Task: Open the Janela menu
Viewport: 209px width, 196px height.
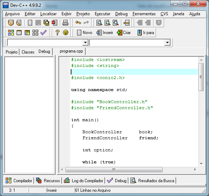Action: pos(178,14)
